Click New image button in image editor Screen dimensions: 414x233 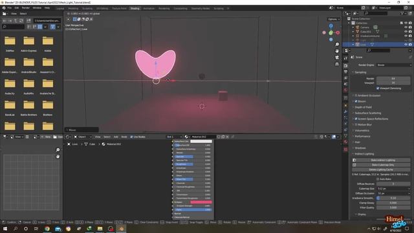46,137
